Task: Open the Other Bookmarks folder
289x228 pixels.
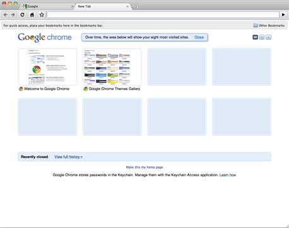Action: pos(269,25)
